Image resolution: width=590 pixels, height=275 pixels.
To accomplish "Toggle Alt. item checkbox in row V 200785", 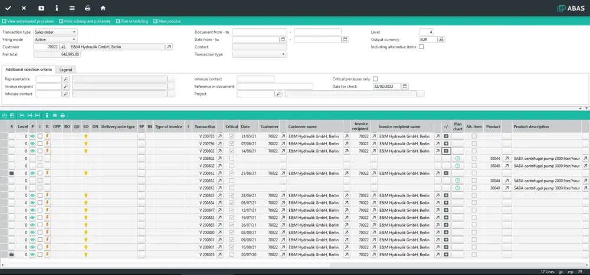I will pos(474,136).
